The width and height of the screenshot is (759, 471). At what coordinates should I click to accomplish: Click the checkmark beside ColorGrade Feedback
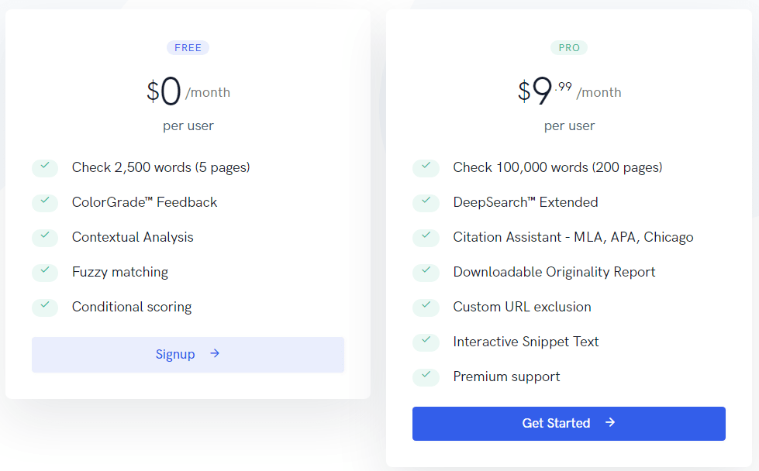tap(45, 202)
